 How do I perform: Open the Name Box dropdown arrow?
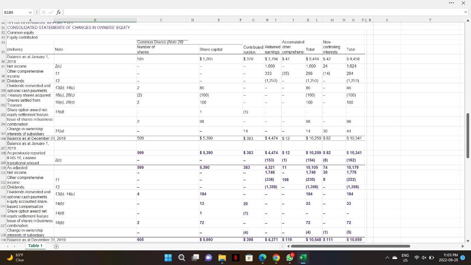tap(30, 12)
